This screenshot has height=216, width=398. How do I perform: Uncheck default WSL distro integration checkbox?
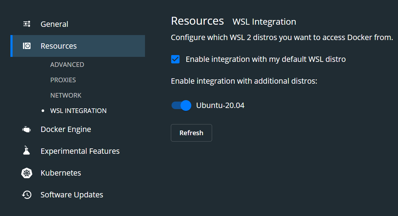pyautogui.click(x=175, y=59)
